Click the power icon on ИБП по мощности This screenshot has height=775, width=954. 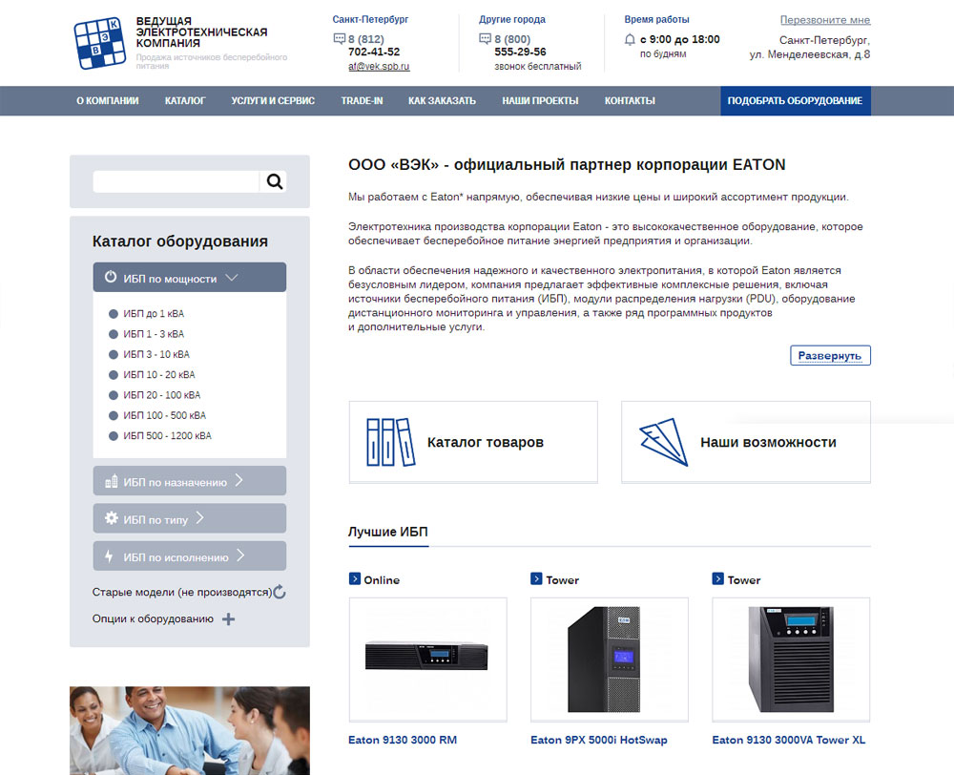tap(110, 277)
